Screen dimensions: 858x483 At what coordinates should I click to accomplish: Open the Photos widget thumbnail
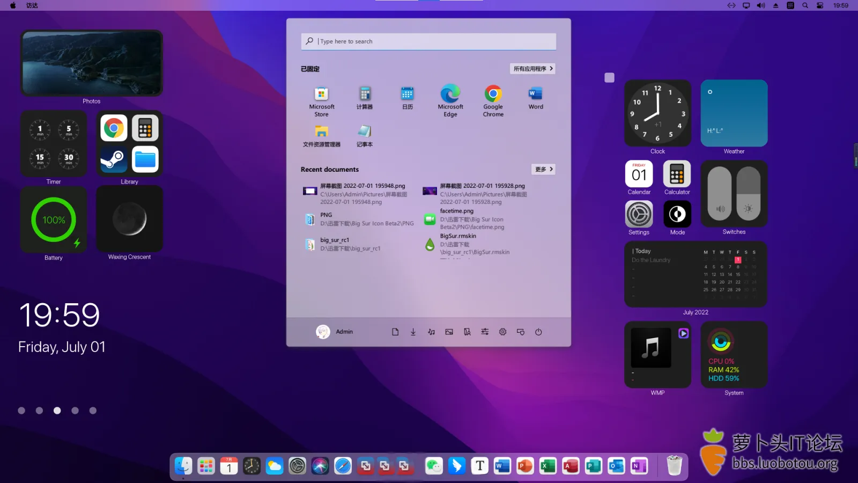click(x=92, y=63)
